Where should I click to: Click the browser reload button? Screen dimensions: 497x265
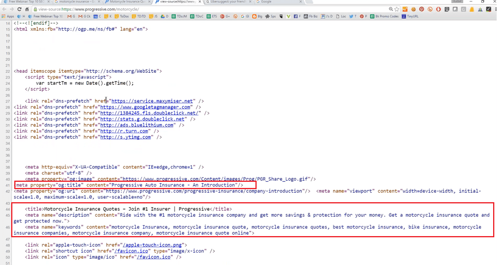[19, 9]
